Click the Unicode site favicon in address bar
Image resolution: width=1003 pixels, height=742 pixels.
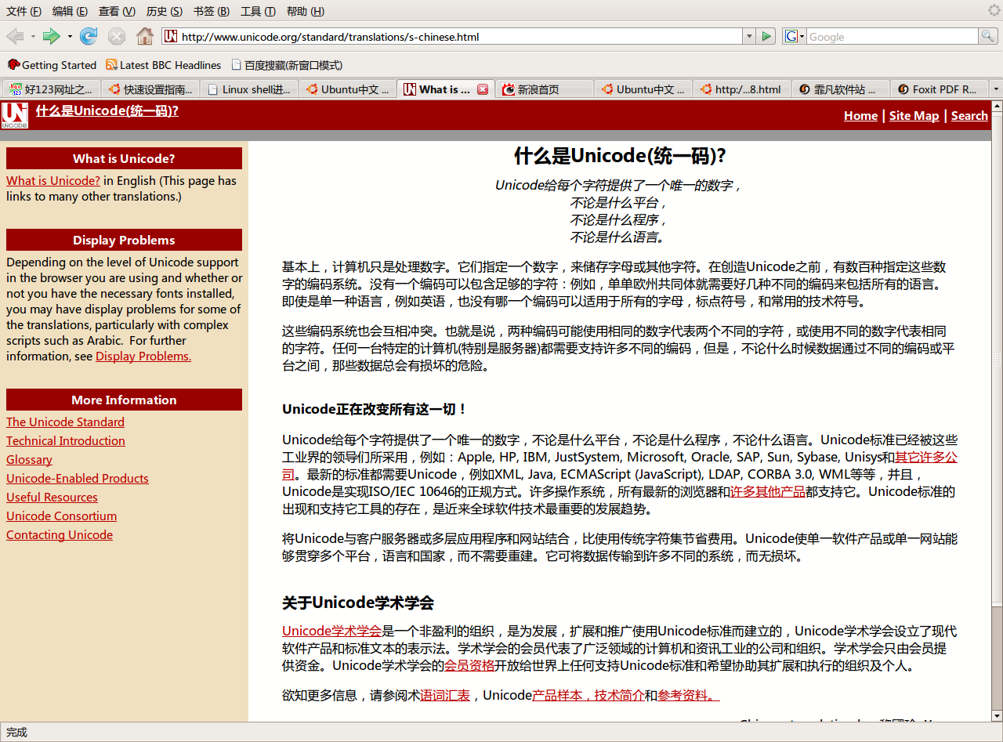pyautogui.click(x=170, y=36)
